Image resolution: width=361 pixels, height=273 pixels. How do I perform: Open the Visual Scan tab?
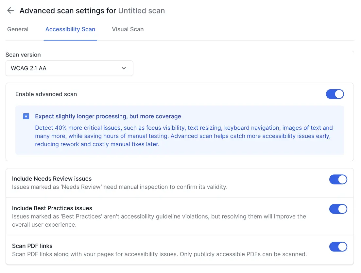pos(128,29)
